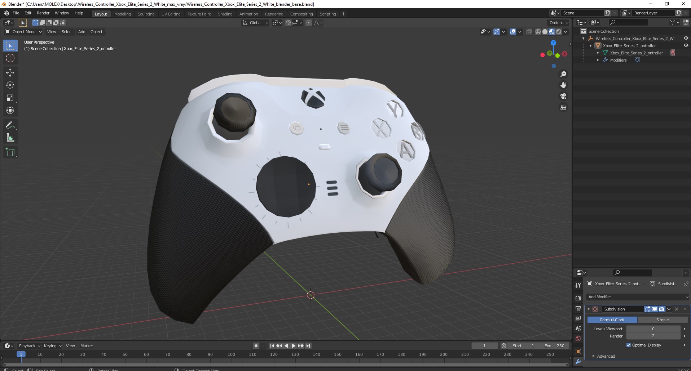Switch to the UV Editing workspace tab
Image resolution: width=691 pixels, height=371 pixels.
171,14
